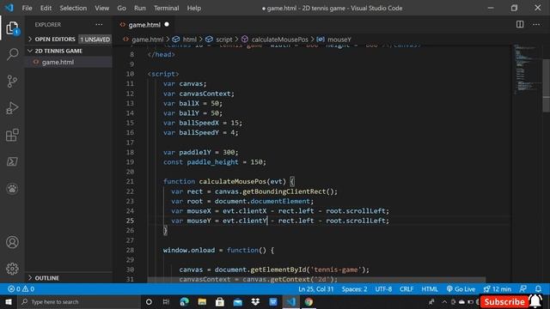Click on 'ballSpeedX' in line 15
Viewport: 550px width, 309px height.
click(x=199, y=123)
